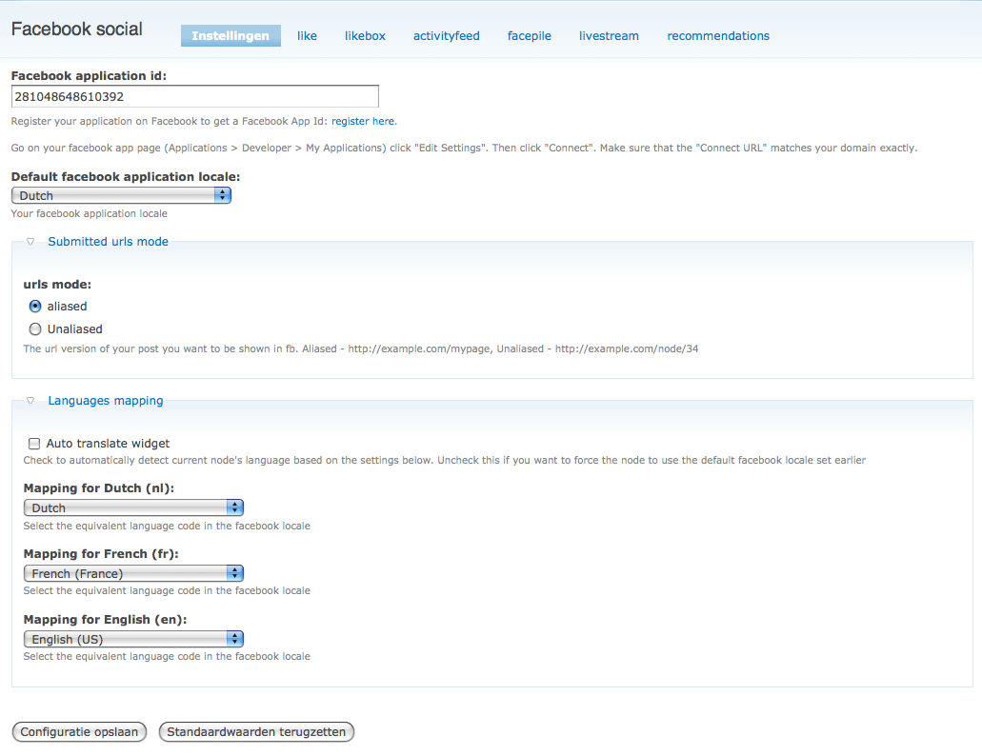Open Mapping for Dutch (nl) dropdown
The width and height of the screenshot is (982, 756).
(133, 507)
